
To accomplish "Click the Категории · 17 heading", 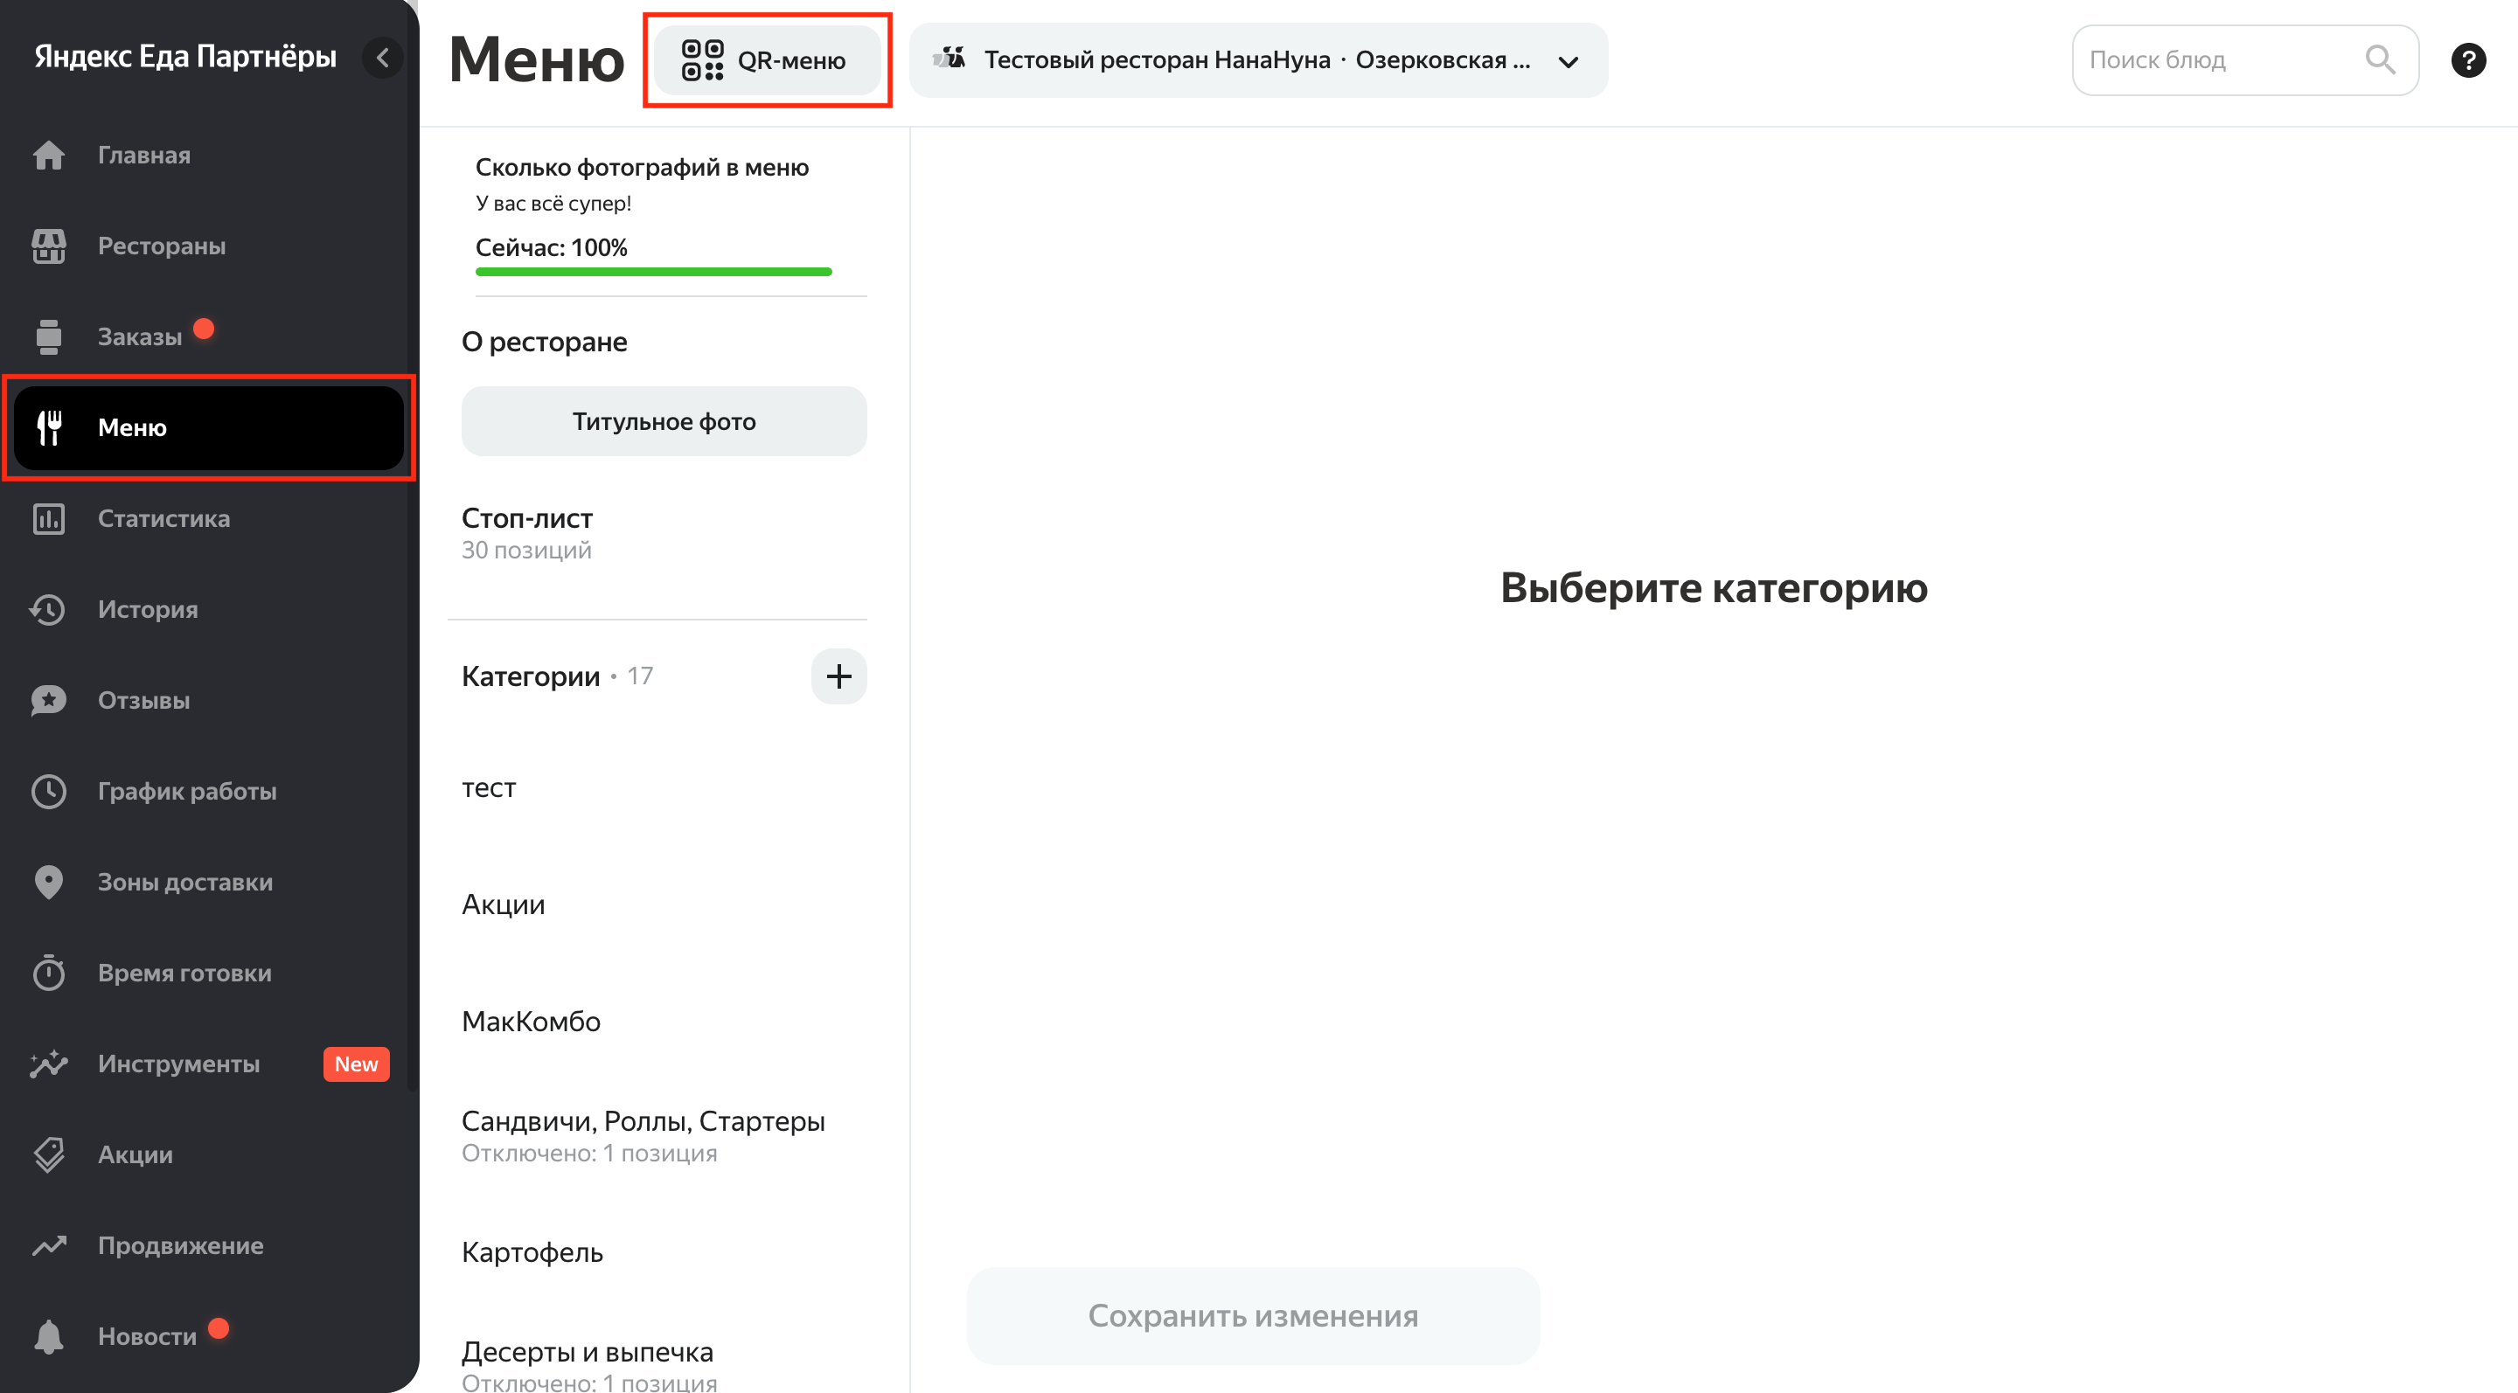I will pyautogui.click(x=557, y=676).
